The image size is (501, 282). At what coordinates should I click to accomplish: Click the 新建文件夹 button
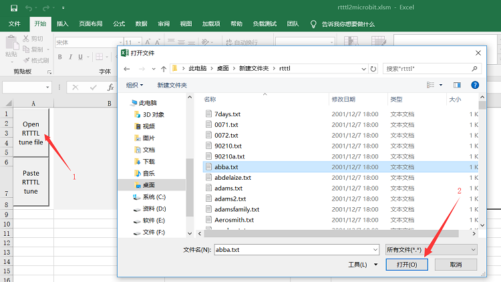point(172,85)
